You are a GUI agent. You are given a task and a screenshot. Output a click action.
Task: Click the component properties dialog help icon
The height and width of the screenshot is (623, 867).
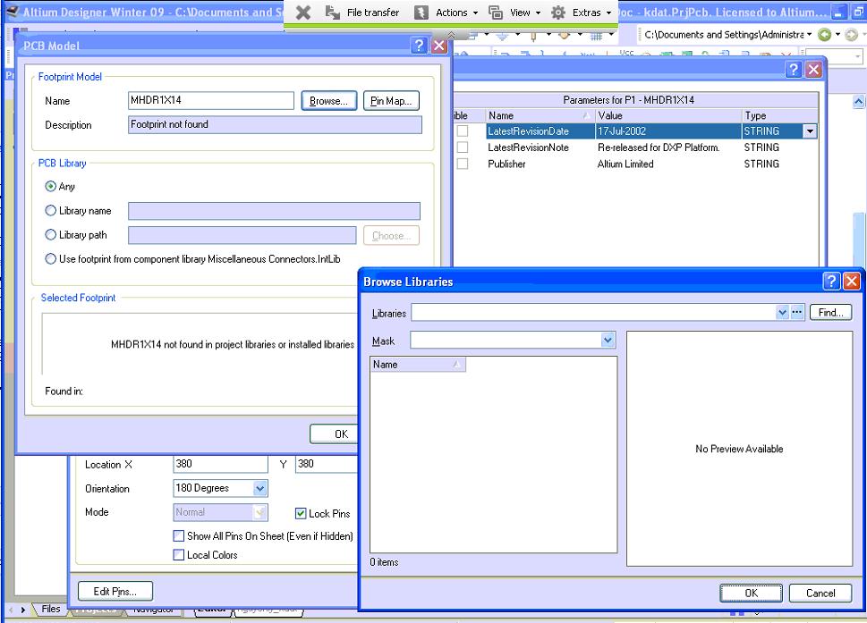pos(794,69)
